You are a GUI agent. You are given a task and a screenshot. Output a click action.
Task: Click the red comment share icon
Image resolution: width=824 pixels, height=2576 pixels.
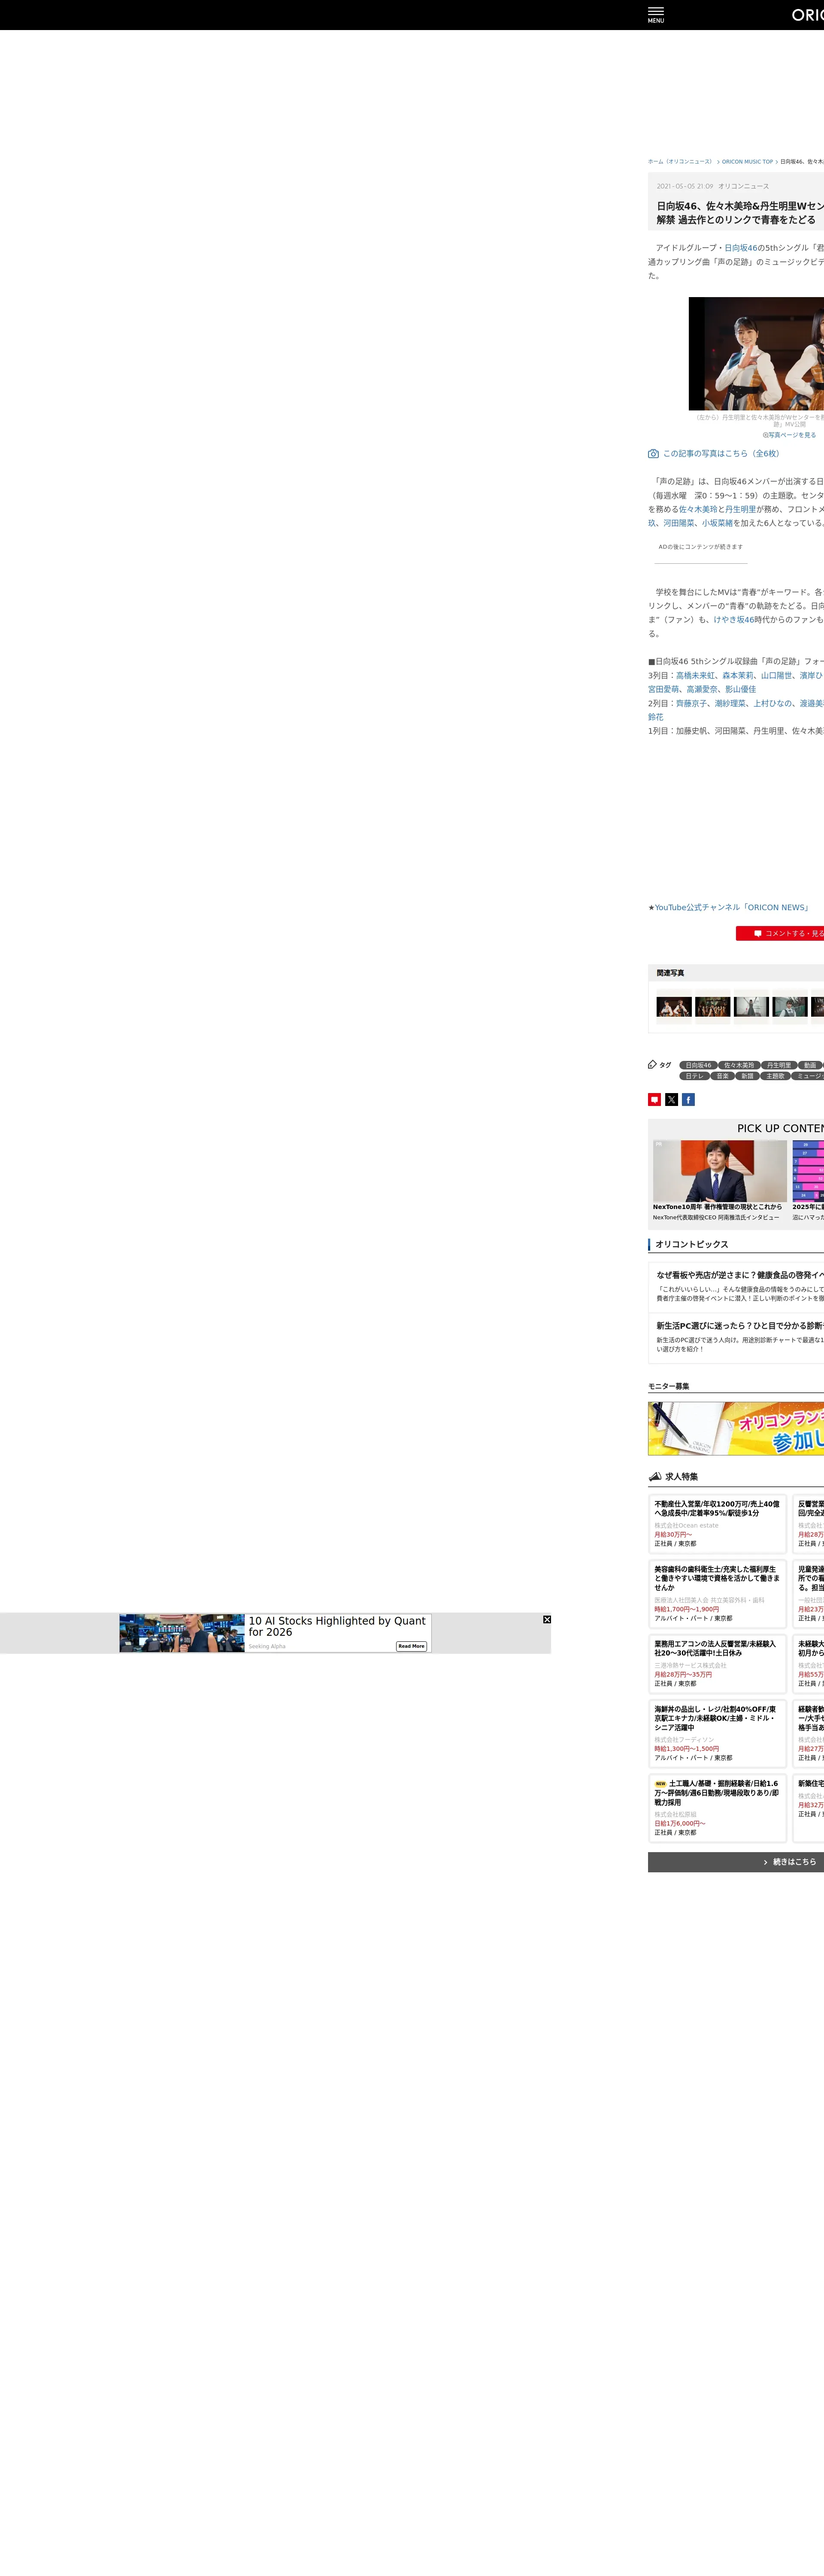[654, 1099]
